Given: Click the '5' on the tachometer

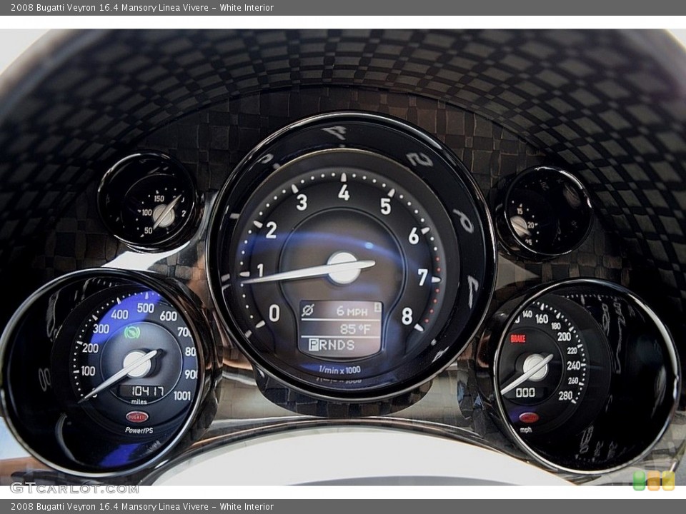Looking at the screenshot, I should tap(385, 206).
